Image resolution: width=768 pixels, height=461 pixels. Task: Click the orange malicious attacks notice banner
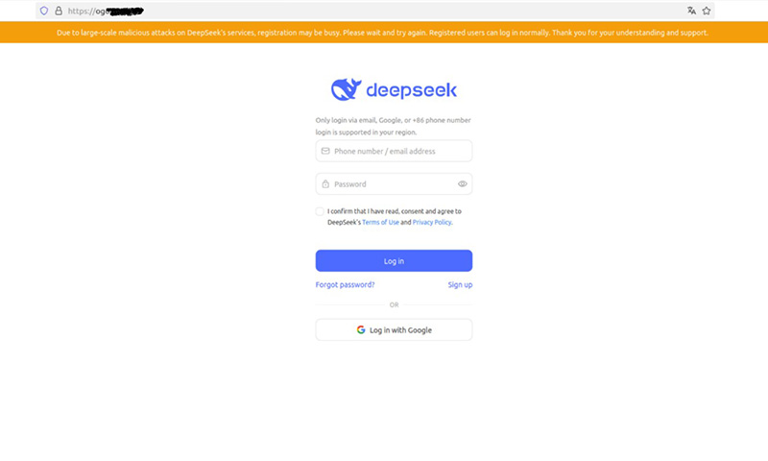point(384,33)
